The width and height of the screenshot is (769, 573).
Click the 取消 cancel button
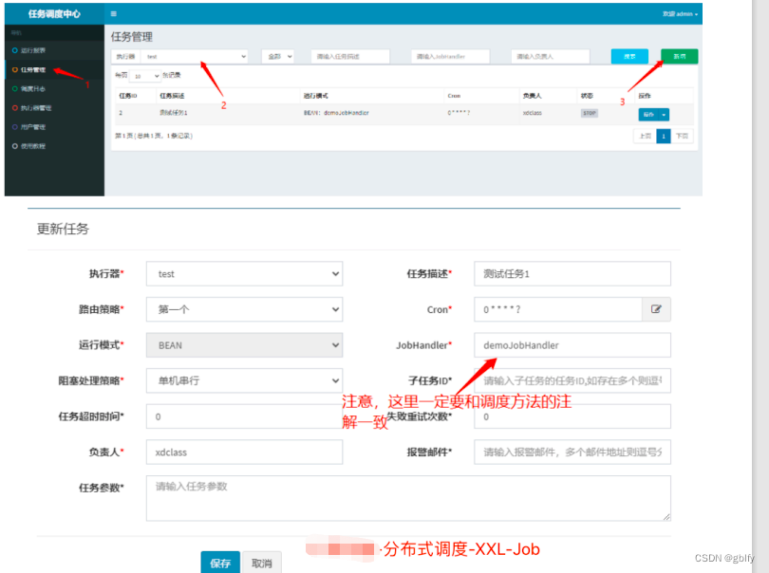coord(262,563)
